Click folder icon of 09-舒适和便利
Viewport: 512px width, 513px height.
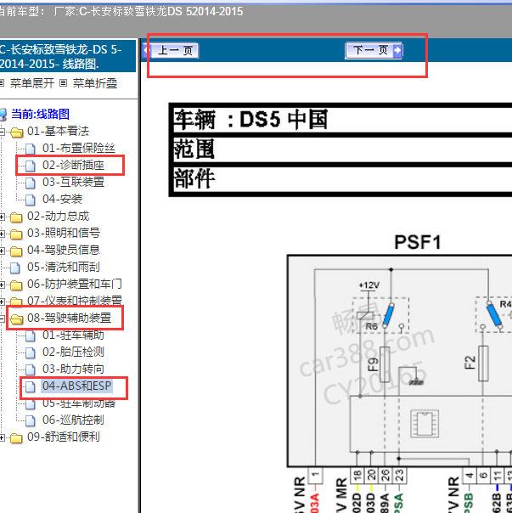[16, 437]
